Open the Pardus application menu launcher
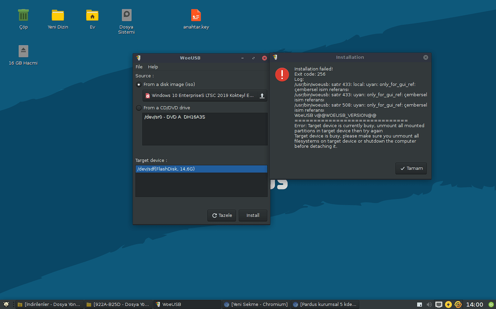 (x=6, y=304)
